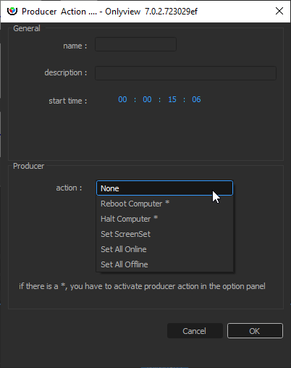
Task: Cancel the producer action dialog
Action: 195,331
